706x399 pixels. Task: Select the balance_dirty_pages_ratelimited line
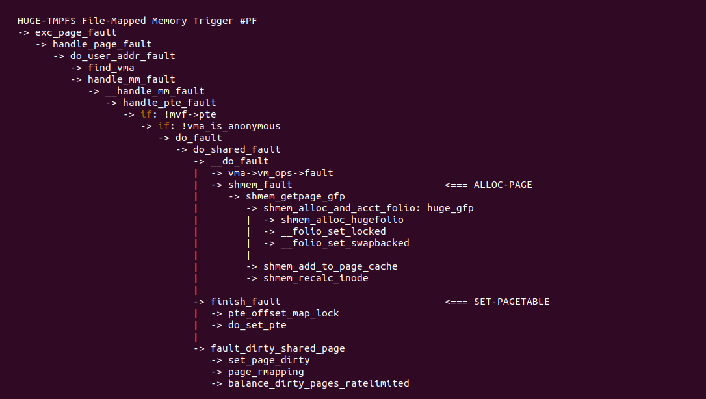(x=319, y=383)
